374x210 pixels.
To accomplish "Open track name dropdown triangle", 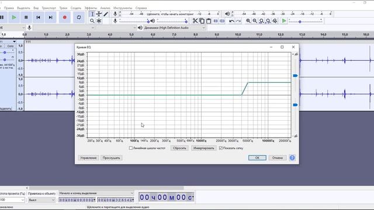I will 14,41.
